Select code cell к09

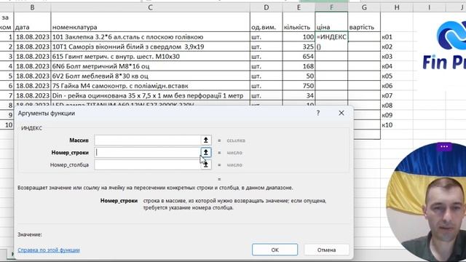[x=397, y=115]
